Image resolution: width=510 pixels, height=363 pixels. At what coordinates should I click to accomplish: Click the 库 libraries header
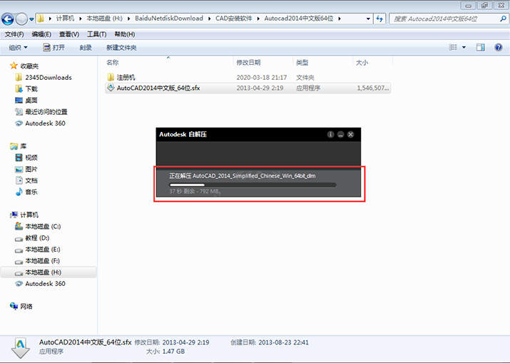[x=19, y=146]
